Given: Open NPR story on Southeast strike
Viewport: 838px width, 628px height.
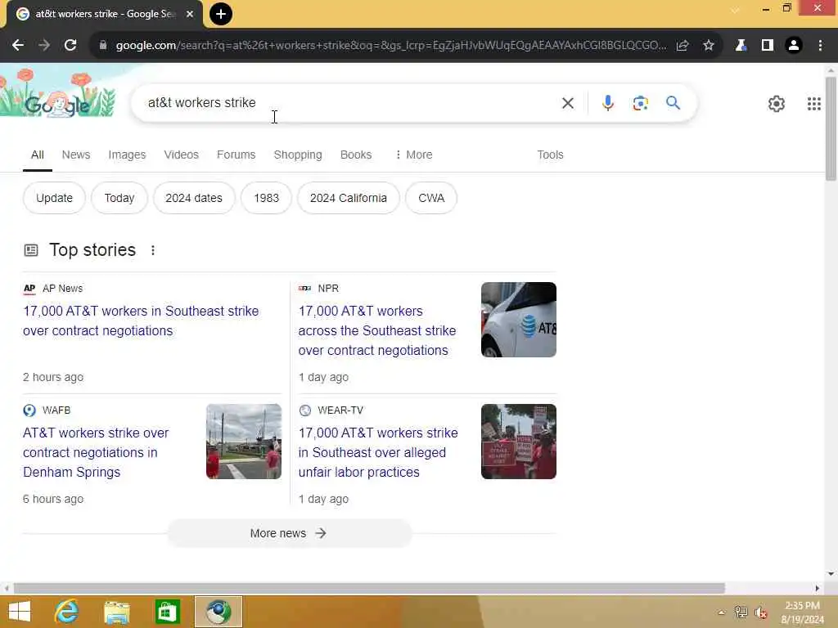Looking at the screenshot, I should coord(377,330).
